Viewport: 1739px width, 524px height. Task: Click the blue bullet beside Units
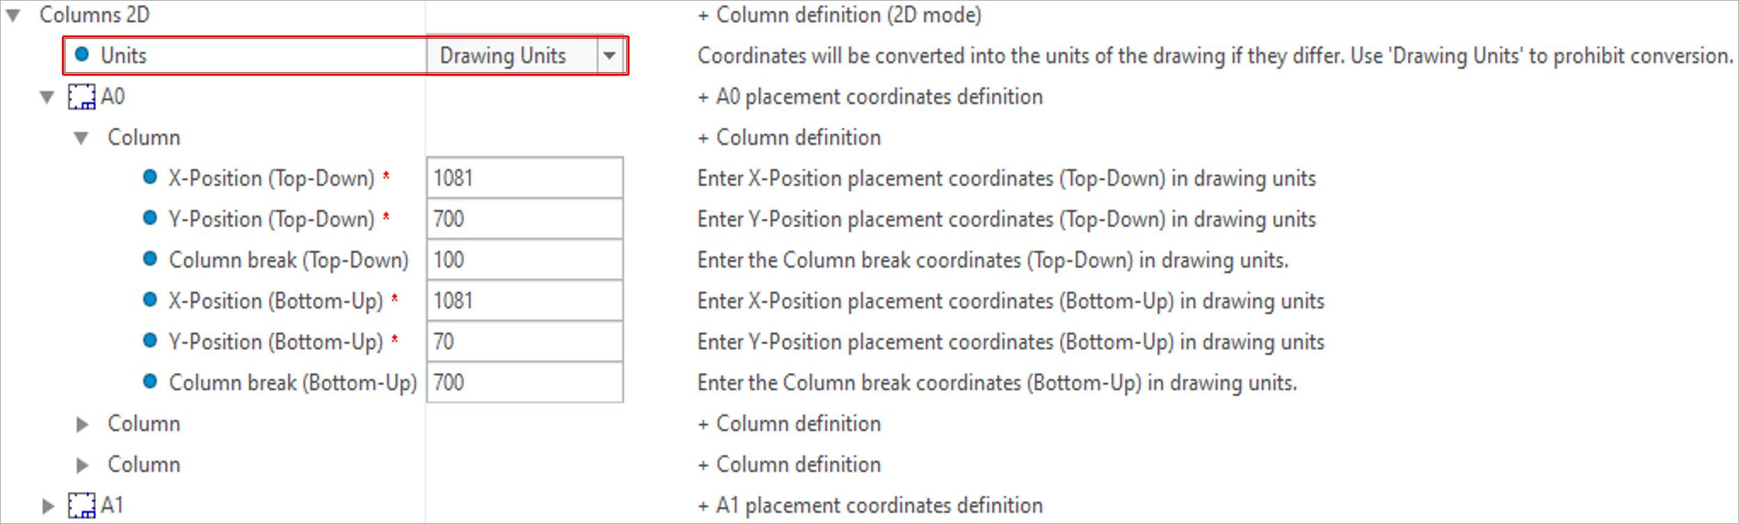pyautogui.click(x=82, y=54)
